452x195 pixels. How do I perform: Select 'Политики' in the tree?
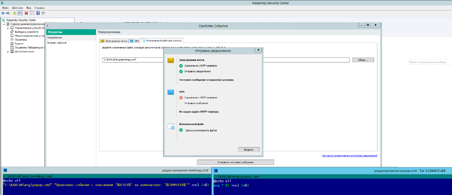(x=21, y=40)
